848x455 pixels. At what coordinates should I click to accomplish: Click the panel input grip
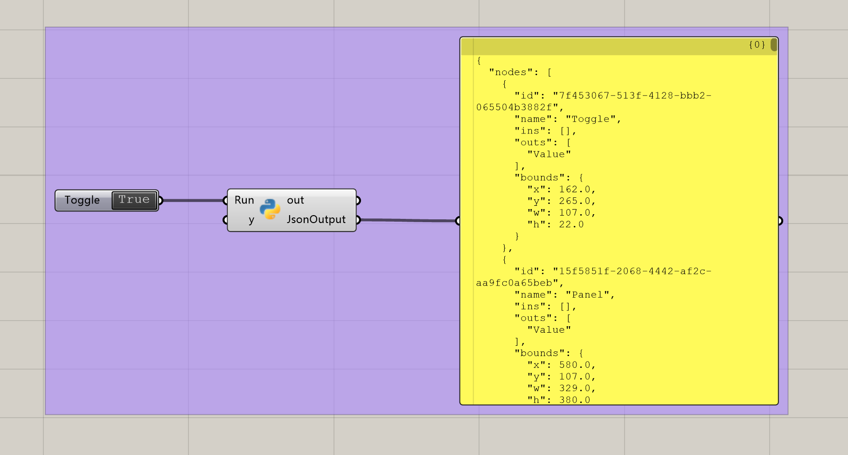(x=458, y=221)
